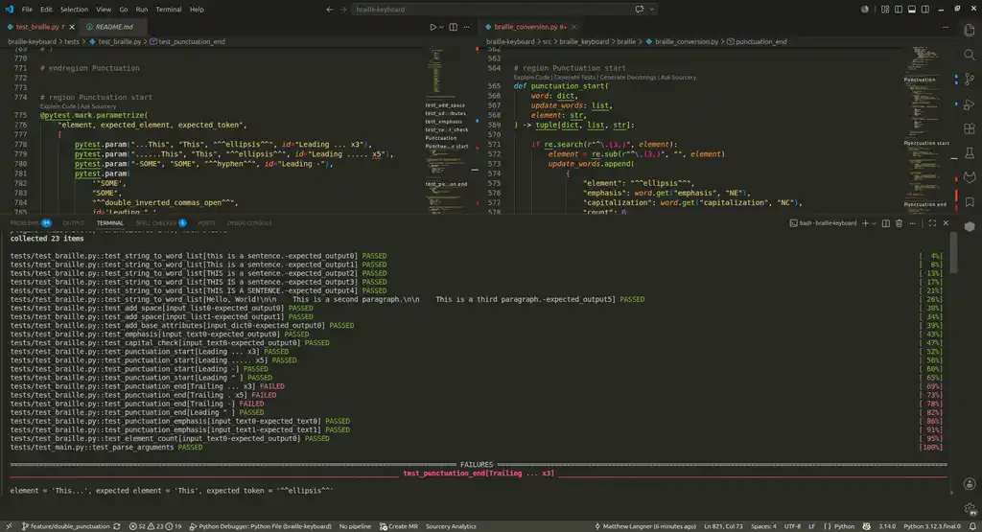982x532 pixels.
Task: Toggle the secondary side bar layout
Action: pyautogui.click(x=925, y=10)
